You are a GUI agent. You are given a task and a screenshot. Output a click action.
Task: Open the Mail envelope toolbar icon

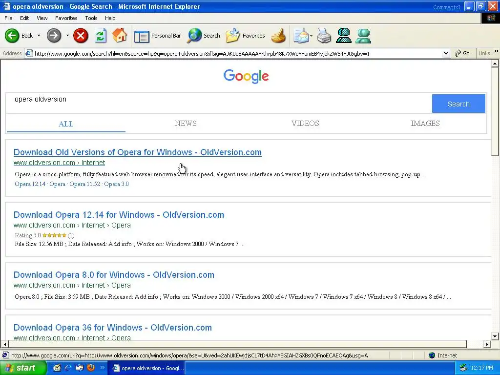tap(301, 36)
